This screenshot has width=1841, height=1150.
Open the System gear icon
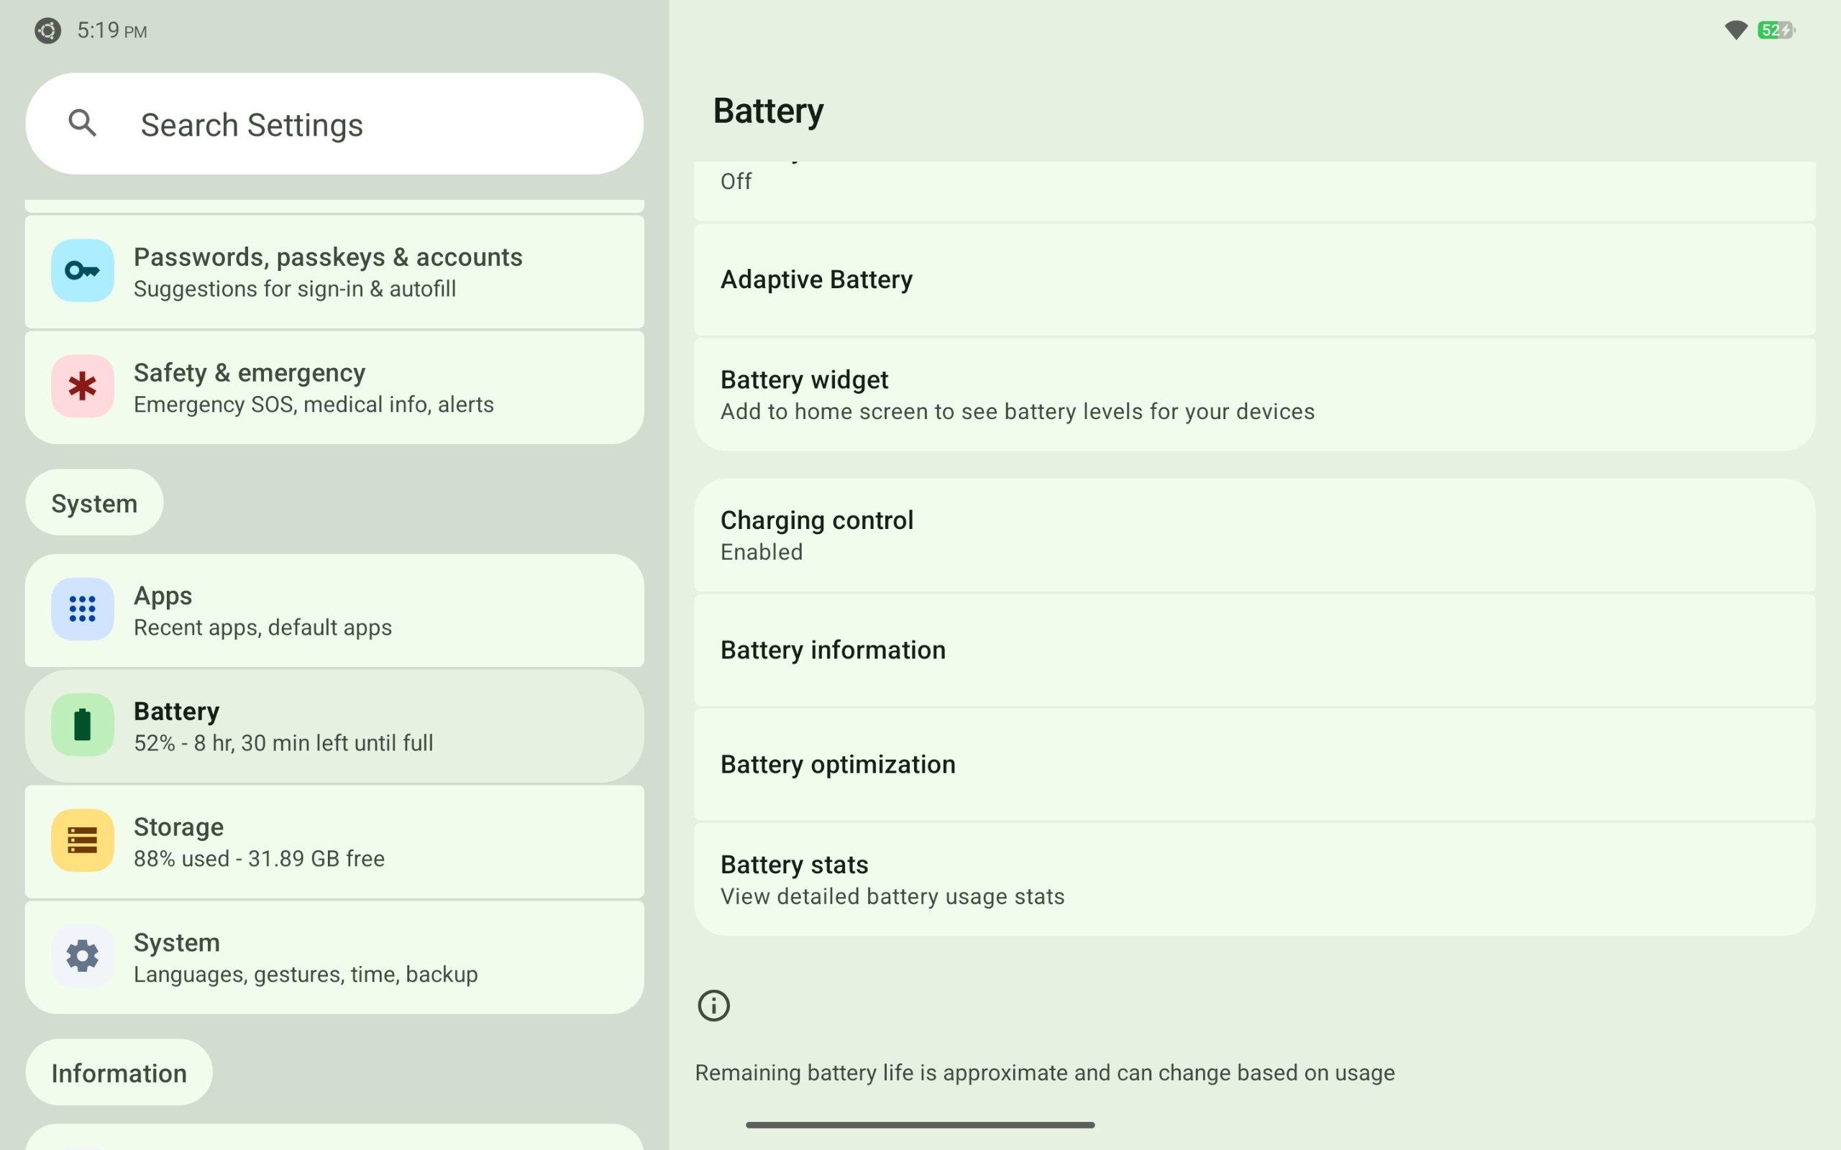[82, 956]
